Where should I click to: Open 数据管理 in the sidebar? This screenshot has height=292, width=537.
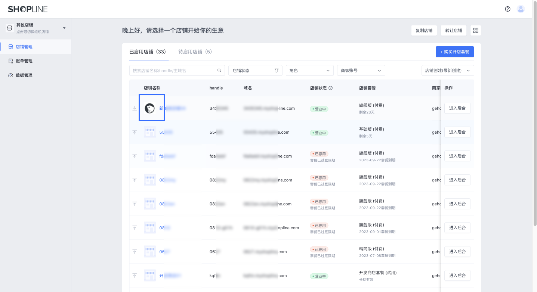point(36,75)
